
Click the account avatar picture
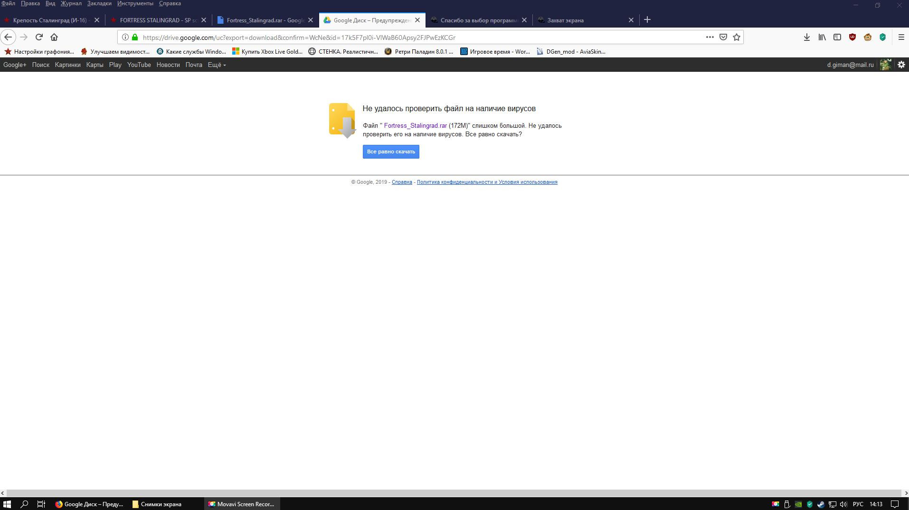pos(885,65)
